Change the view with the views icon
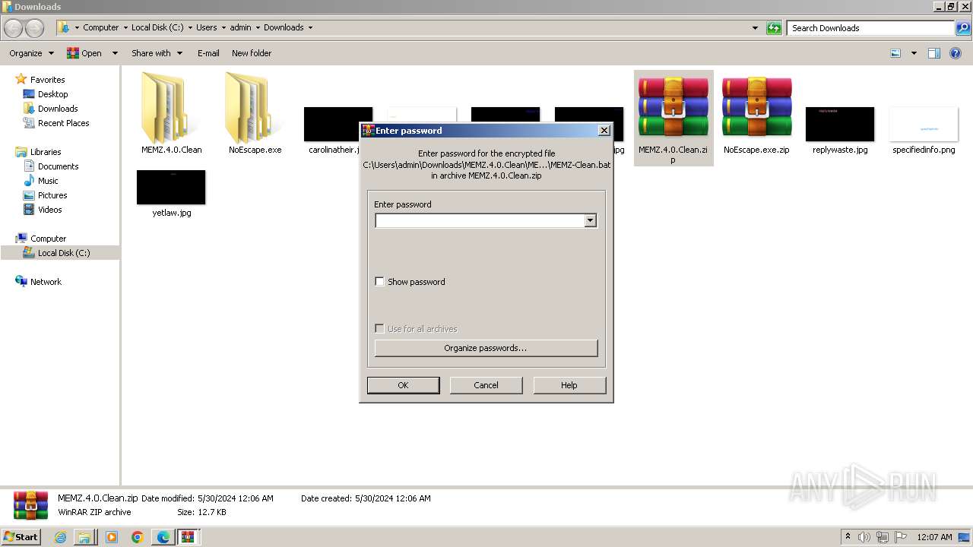 (x=895, y=53)
